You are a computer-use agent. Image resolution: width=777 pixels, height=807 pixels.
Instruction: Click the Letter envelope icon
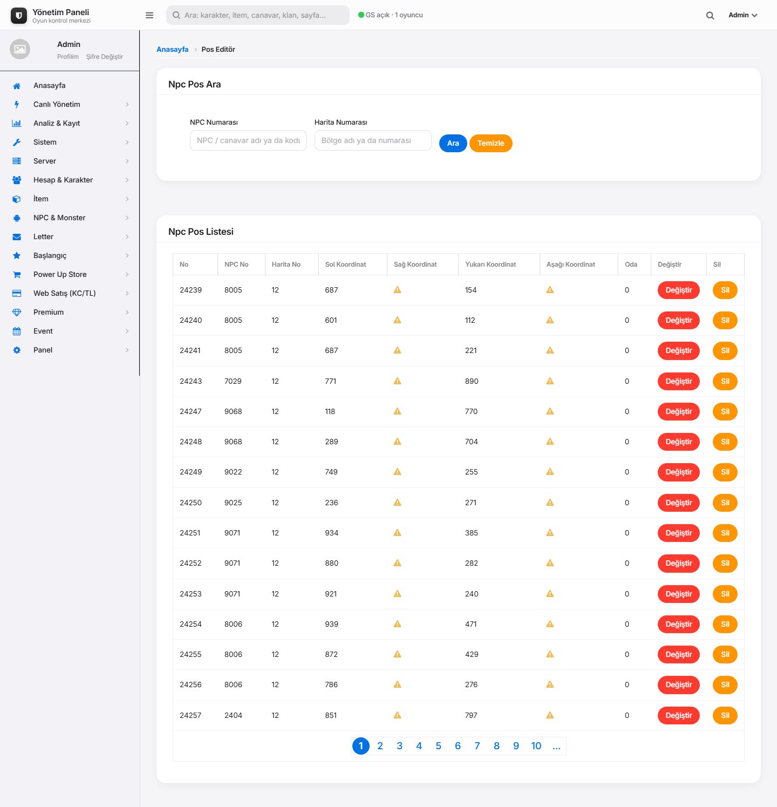coord(17,237)
